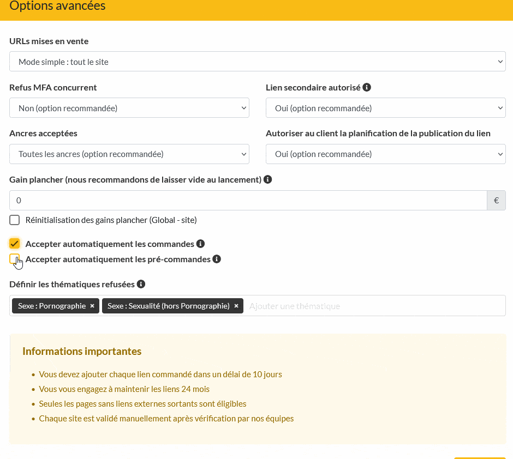This screenshot has width=513, height=459.
Task: Open the Ancres acceptées dropdown
Action: pos(129,154)
